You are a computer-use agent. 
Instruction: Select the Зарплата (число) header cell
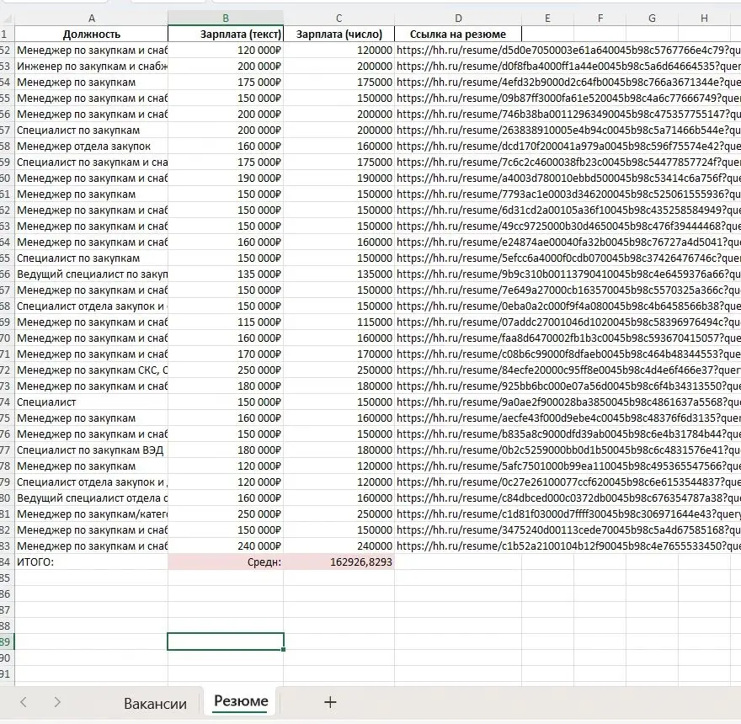coord(339,34)
